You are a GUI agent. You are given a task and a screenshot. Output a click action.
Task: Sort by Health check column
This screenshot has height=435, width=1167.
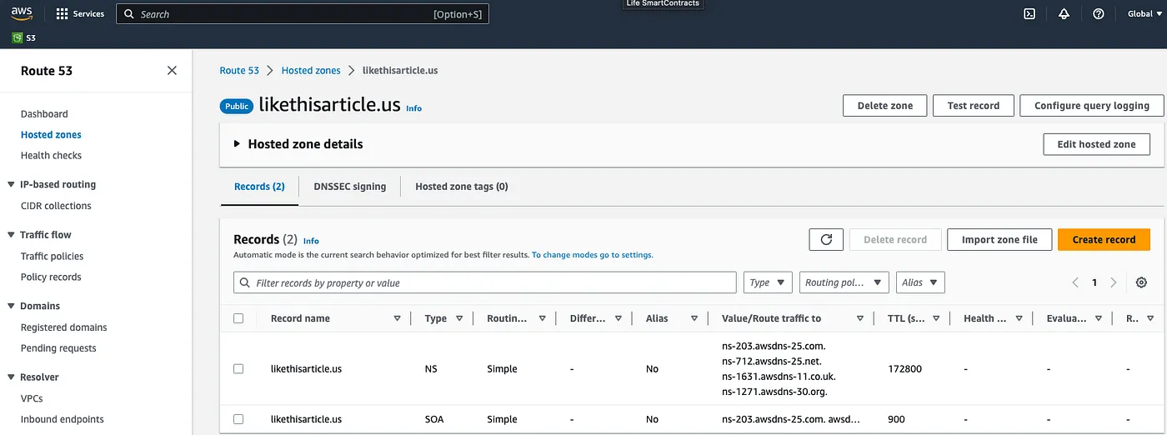click(1019, 318)
